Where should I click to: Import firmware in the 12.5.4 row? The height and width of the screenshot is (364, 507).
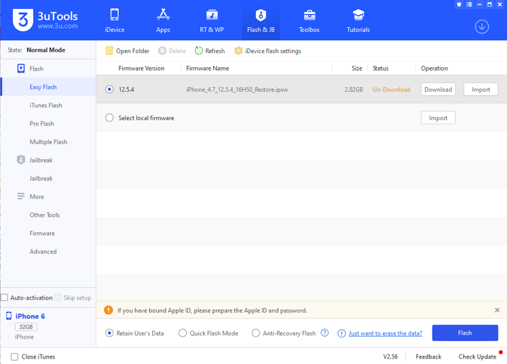pyautogui.click(x=481, y=89)
